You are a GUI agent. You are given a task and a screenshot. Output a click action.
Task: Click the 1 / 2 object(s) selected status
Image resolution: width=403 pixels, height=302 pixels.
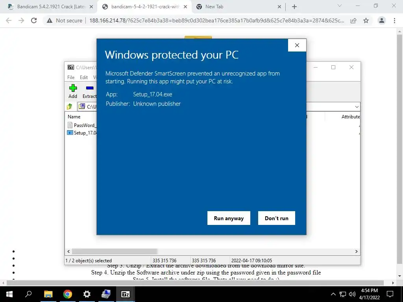point(89,260)
